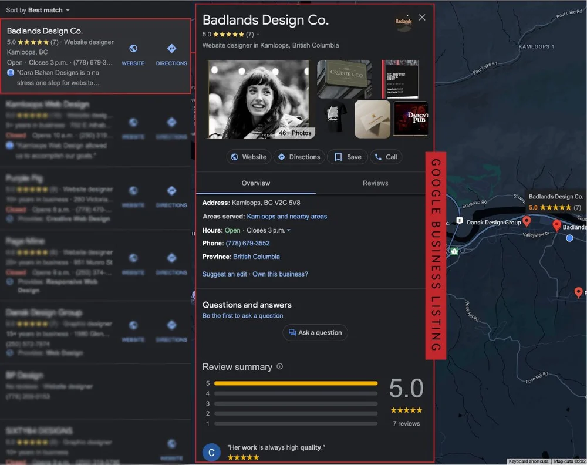The image size is (587, 465).
Task: Click Directions icon for Badlands Design Co. result
Action: (171, 48)
